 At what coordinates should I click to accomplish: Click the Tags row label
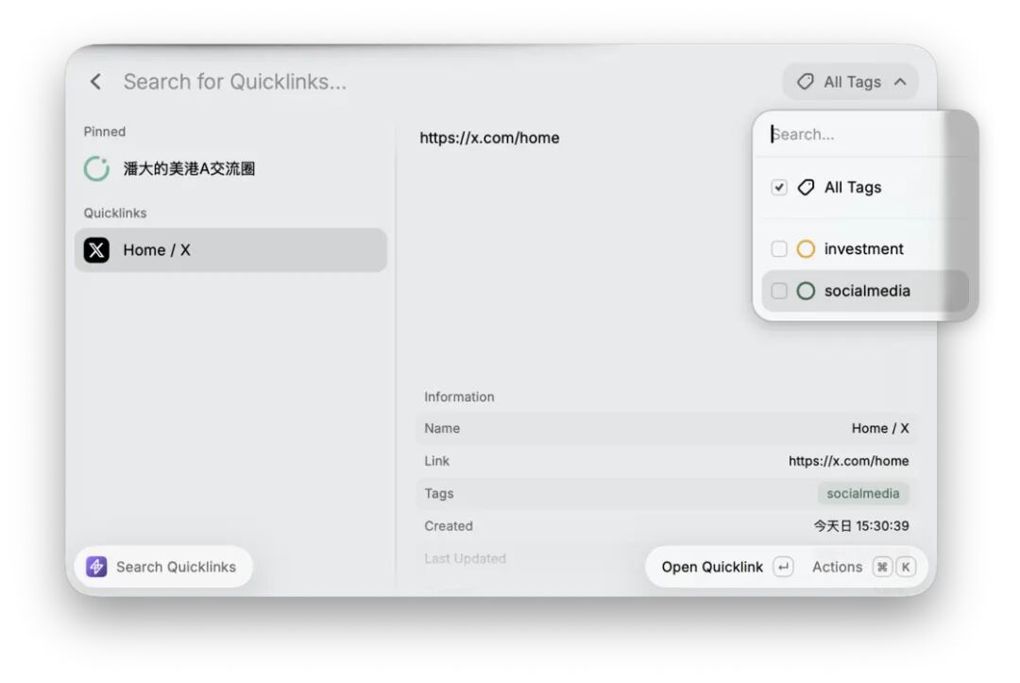pyautogui.click(x=439, y=494)
